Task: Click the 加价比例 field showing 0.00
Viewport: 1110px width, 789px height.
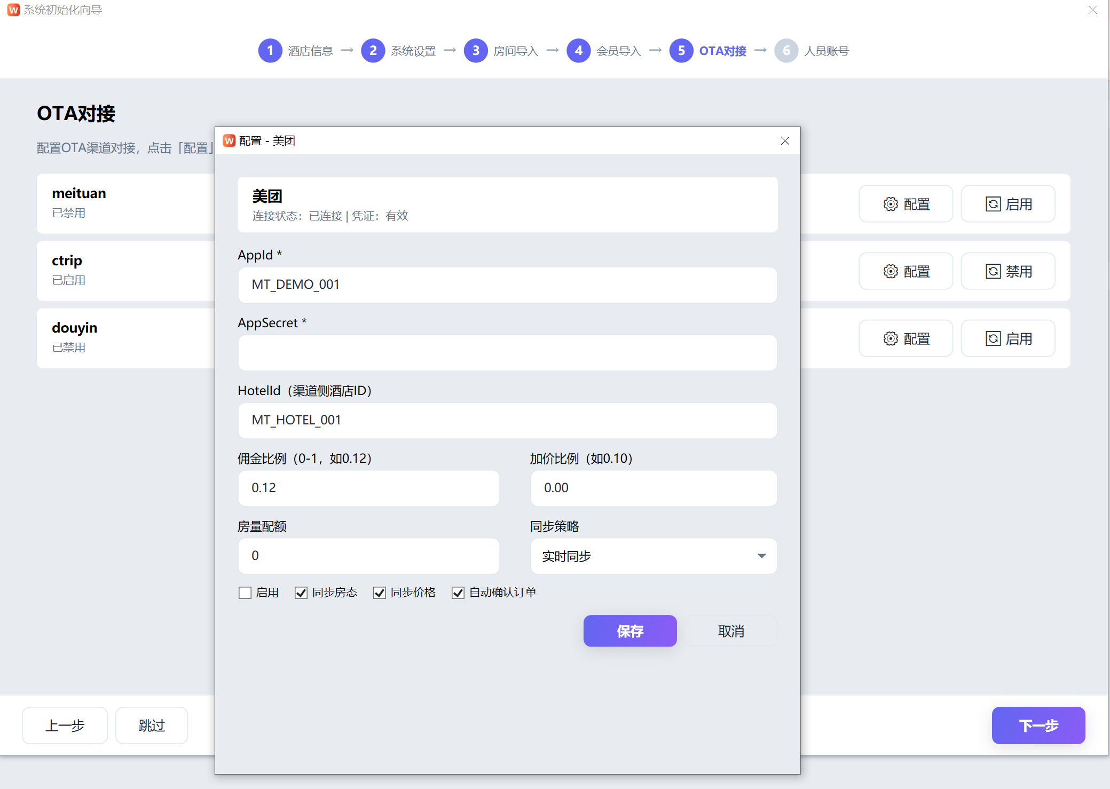Action: pyautogui.click(x=654, y=488)
